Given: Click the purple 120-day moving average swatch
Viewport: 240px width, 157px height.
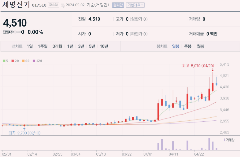Looking at the screenshot, I should (34, 61).
